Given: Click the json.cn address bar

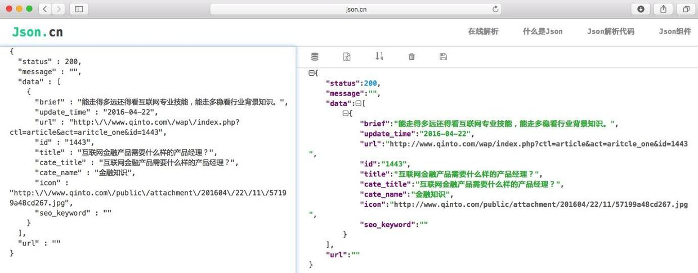Looking at the screenshot, I should [356, 9].
